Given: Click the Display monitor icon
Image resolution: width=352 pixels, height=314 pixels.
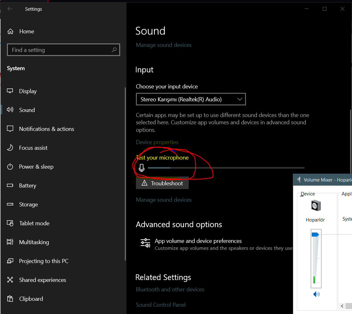Looking at the screenshot, I should pos(10,91).
